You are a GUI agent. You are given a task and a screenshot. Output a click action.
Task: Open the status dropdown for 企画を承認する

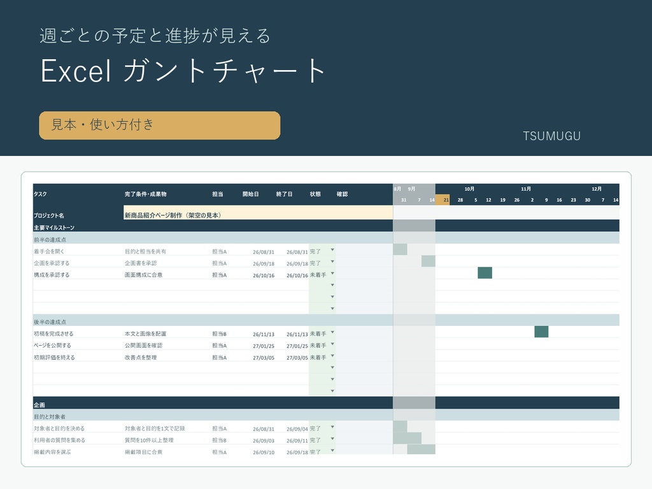click(332, 262)
